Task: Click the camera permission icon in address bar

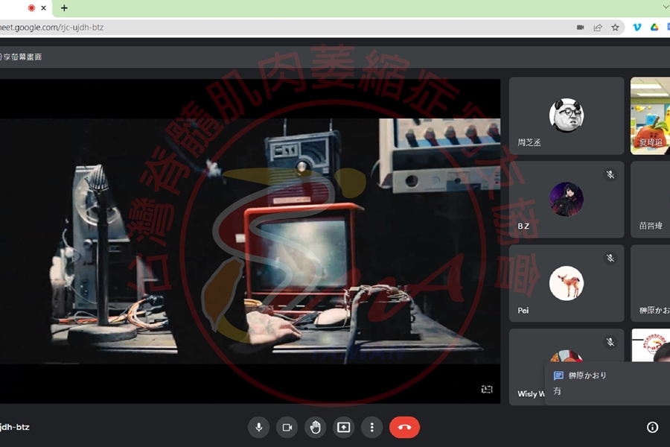Action: [x=580, y=28]
